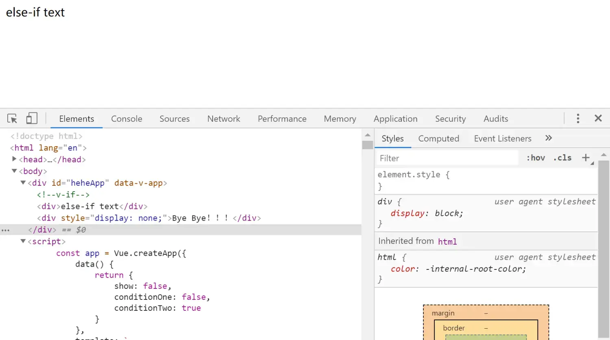The image size is (610, 340).
Task: Select the html lang="en" node
Action: tap(48, 148)
